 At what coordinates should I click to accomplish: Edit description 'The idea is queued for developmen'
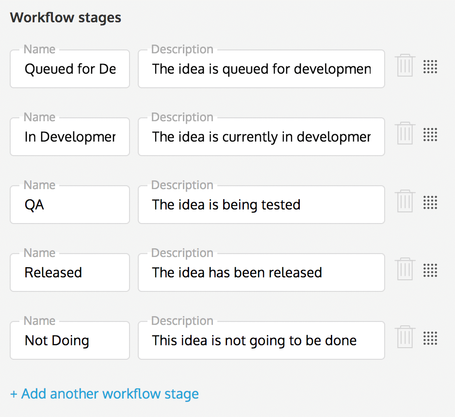click(x=261, y=69)
